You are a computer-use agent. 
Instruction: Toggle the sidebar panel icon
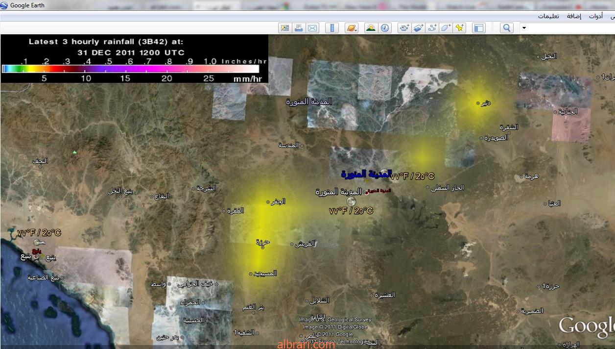[478, 28]
